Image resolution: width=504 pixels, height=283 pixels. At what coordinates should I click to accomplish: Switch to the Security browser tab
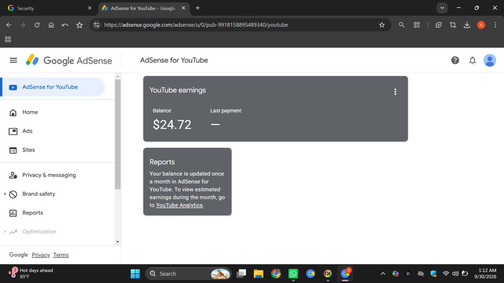click(48, 8)
